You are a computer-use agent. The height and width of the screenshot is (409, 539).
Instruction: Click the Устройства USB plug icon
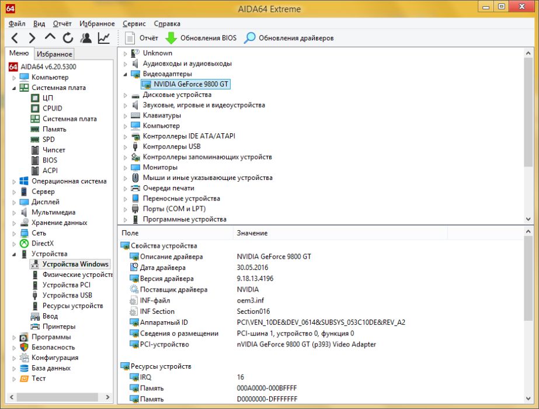click(x=35, y=295)
